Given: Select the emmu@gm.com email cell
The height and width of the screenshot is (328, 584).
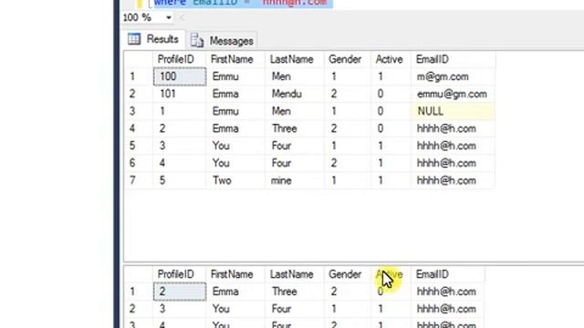Looking at the screenshot, I should [453, 94].
